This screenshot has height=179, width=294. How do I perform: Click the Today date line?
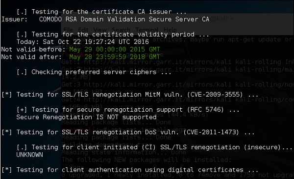83,41
